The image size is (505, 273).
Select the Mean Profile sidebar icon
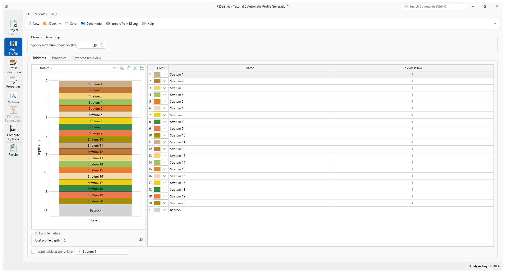click(13, 47)
